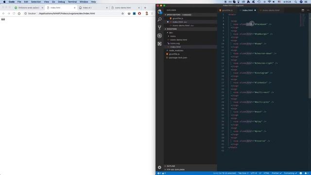
Task: Expand the Outline section
Action: pyautogui.click(x=190, y=166)
